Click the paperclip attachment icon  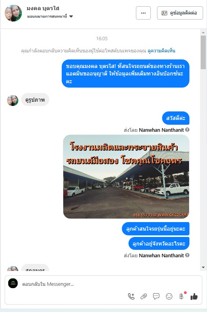tap(144, 296)
